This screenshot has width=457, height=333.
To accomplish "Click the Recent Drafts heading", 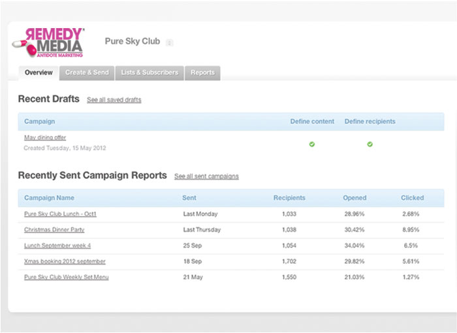I will (x=49, y=99).
